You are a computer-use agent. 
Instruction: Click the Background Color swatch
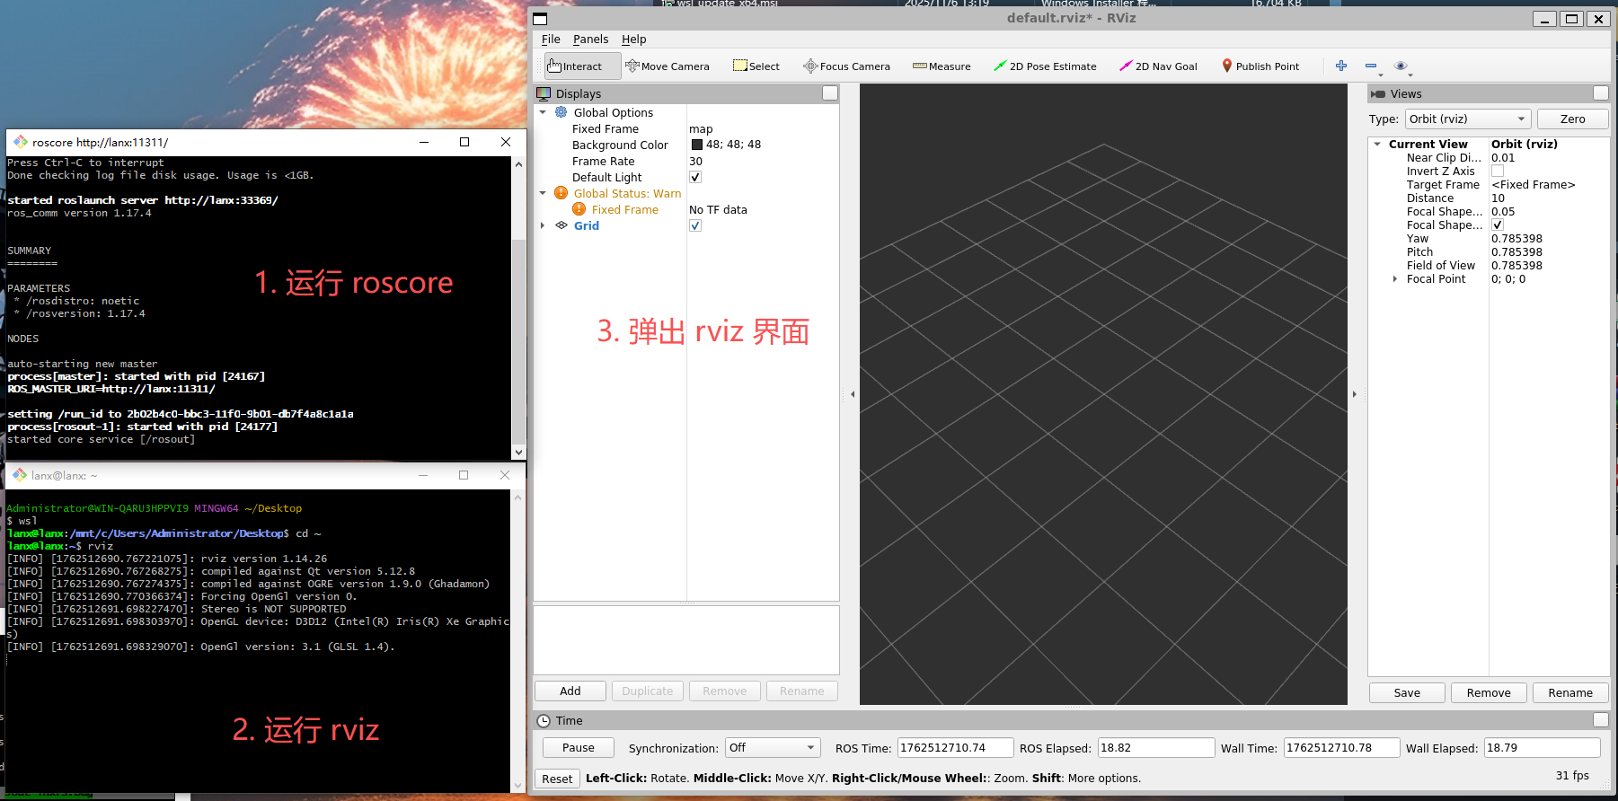tap(697, 145)
